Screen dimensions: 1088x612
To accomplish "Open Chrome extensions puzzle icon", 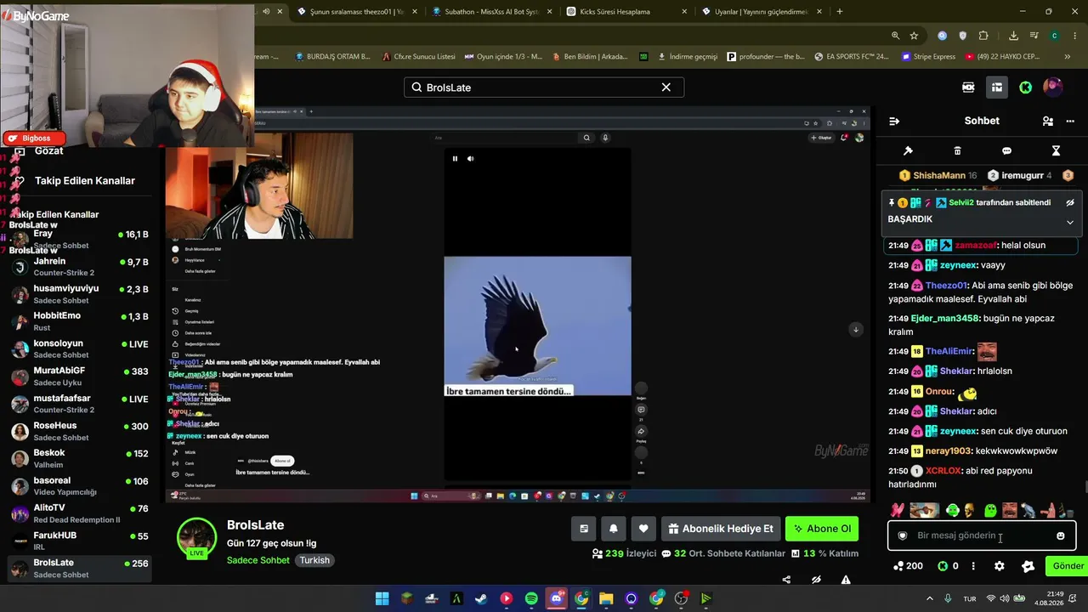I will click(x=983, y=36).
